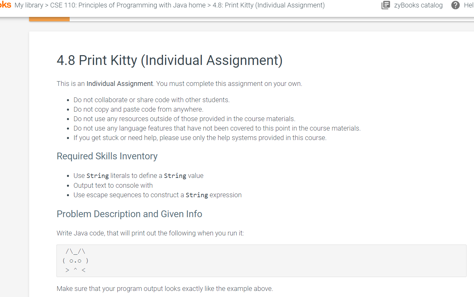Open the zyBooks catalog text link
Image resolution: width=474 pixels, height=297 pixels.
pyautogui.click(x=418, y=5)
